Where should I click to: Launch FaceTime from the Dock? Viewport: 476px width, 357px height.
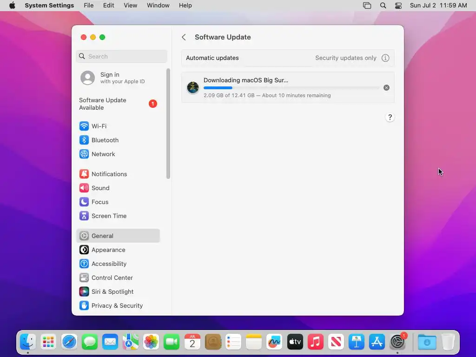coord(172,342)
